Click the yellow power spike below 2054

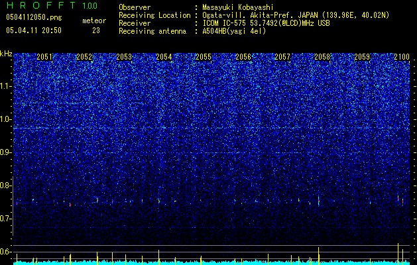pyautogui.click(x=158, y=257)
